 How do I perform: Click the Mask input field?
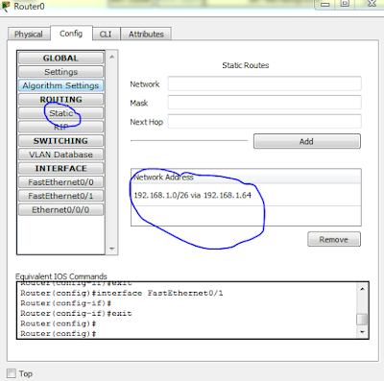point(265,103)
